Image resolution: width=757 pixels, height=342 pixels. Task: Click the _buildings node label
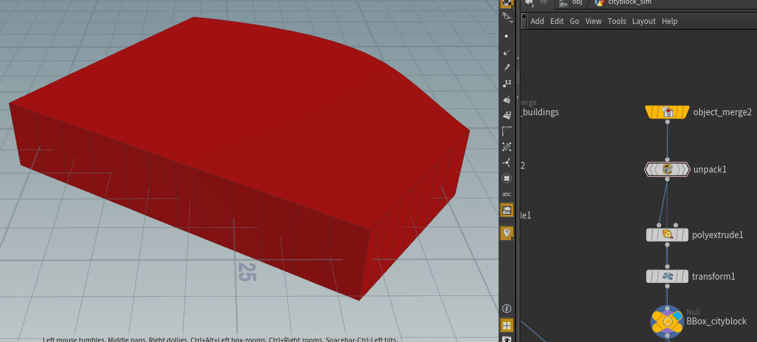pyautogui.click(x=539, y=112)
